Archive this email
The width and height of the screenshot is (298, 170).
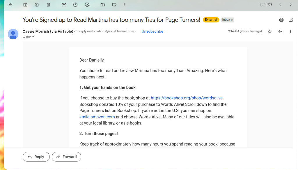(25, 5)
